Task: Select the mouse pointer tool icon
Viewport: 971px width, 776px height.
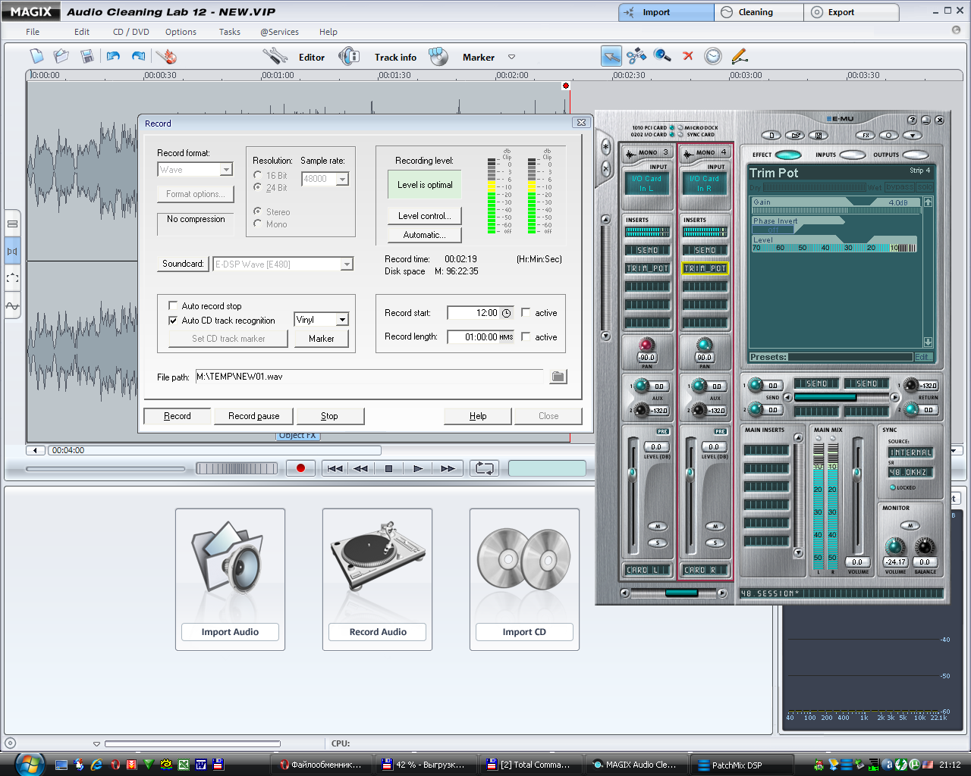Action: pos(611,56)
